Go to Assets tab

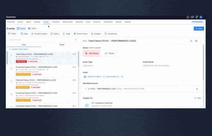tap(20, 22)
